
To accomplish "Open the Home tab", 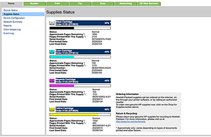I will click(11, 4).
